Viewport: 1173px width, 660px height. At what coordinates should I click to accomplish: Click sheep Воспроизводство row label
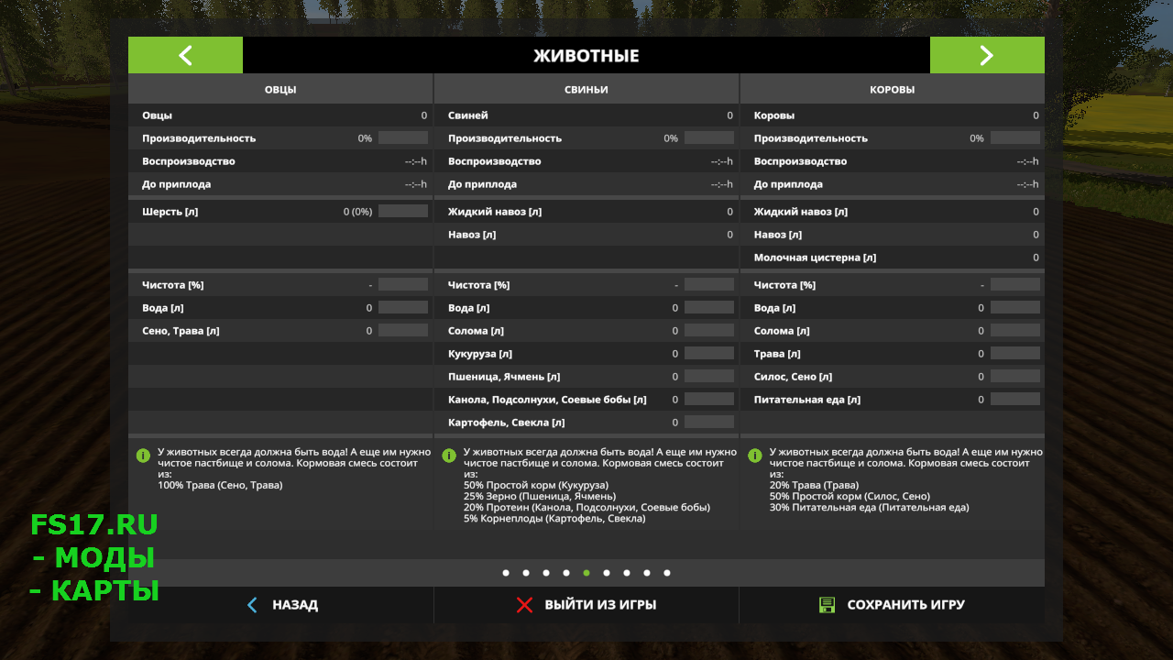[189, 161]
